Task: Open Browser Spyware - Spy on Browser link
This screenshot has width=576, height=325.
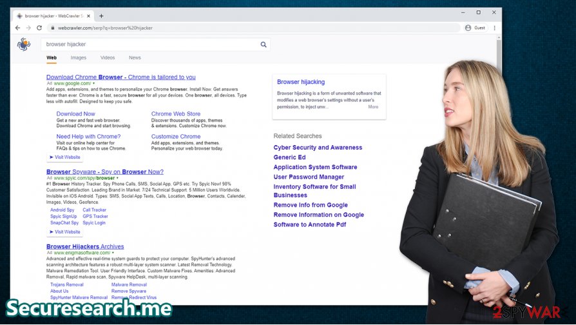Action: tap(104, 172)
